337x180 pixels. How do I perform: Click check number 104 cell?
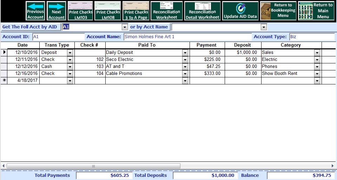click(90, 74)
